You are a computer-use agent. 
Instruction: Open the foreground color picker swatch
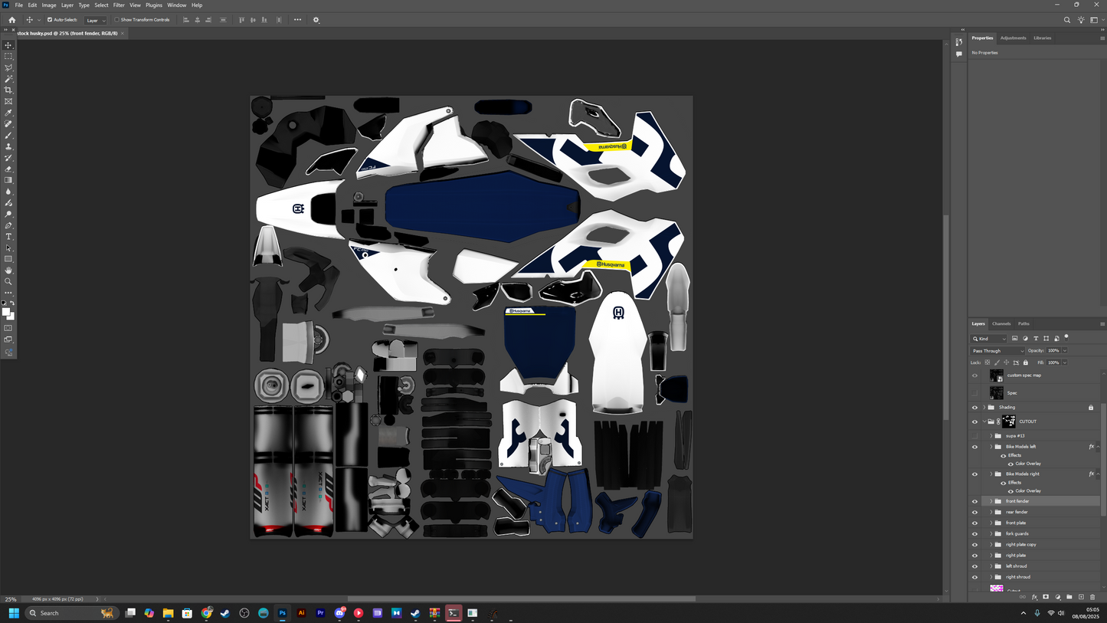[6, 312]
